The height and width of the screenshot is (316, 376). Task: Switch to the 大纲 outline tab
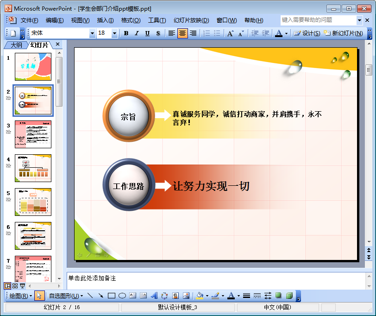pyautogui.click(x=17, y=45)
